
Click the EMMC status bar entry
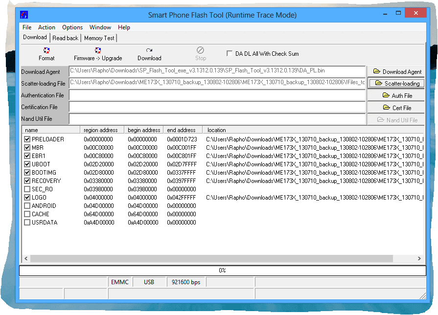tap(120, 282)
